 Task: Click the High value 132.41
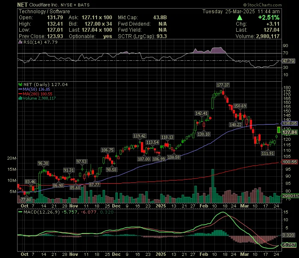pyautogui.click(x=55, y=24)
